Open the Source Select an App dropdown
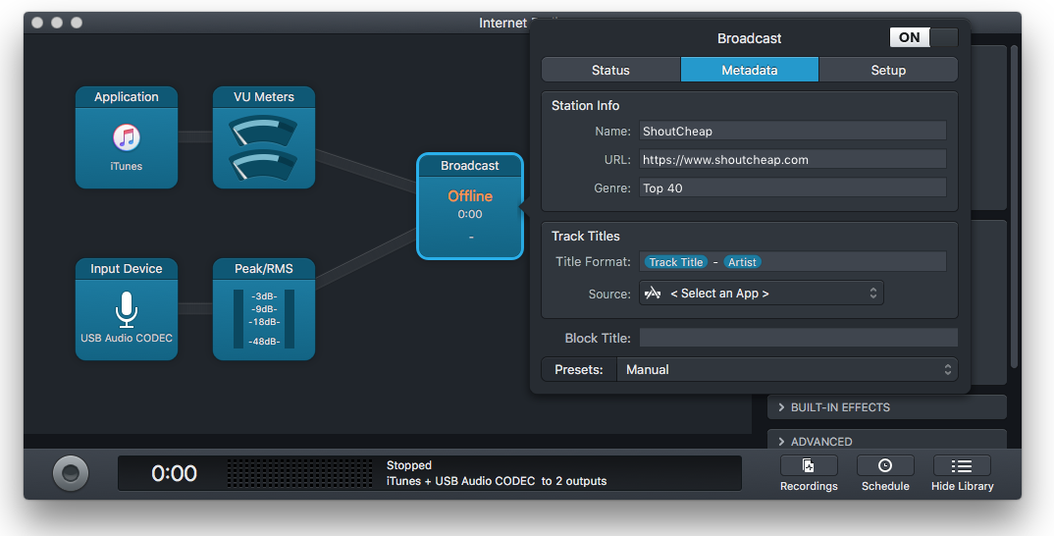The width and height of the screenshot is (1054, 536). pyautogui.click(x=761, y=294)
